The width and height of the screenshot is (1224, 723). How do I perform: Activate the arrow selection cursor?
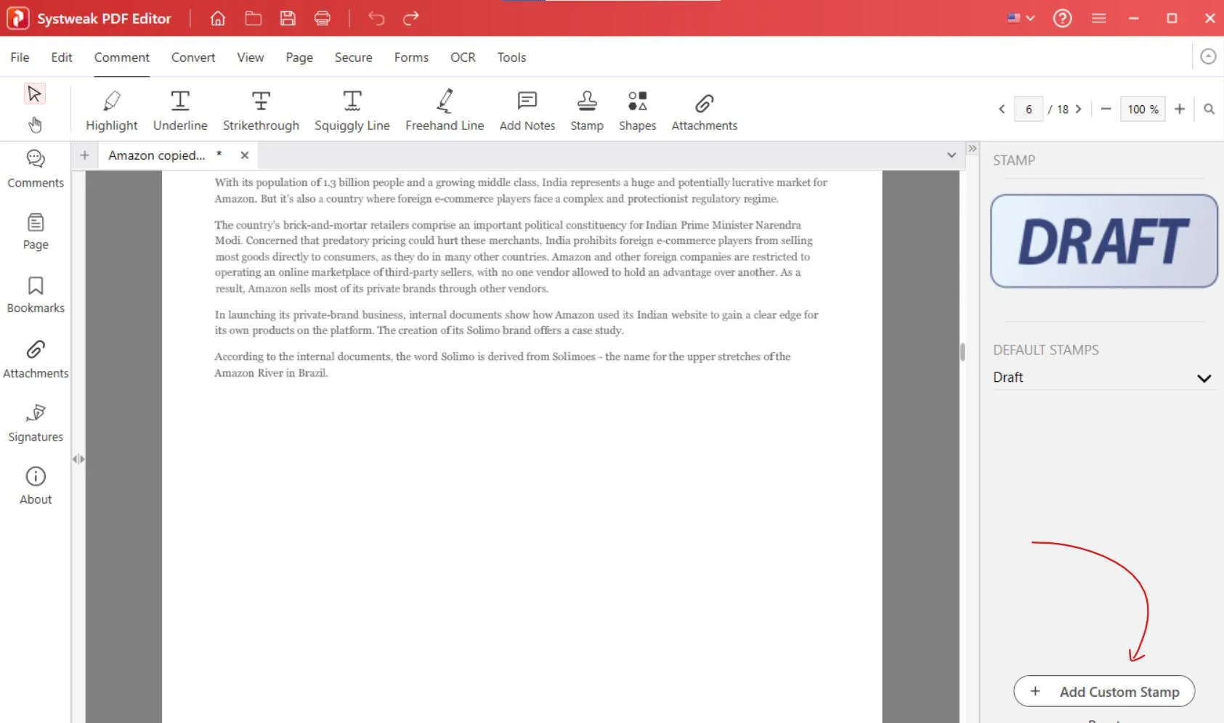34,94
